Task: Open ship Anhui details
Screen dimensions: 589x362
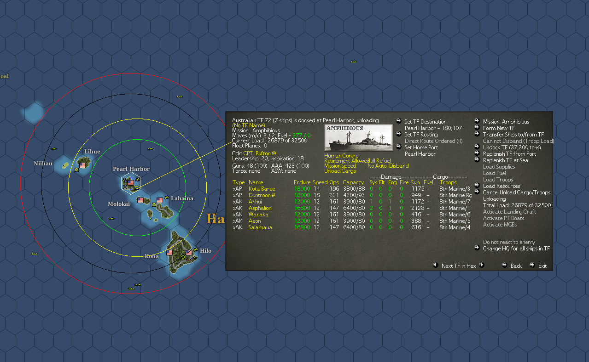Action: click(x=255, y=202)
